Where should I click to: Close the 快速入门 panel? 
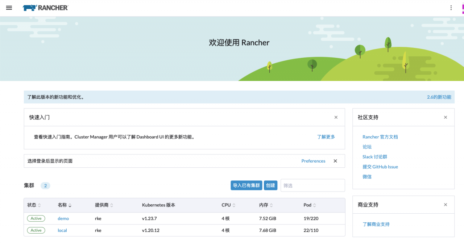pyautogui.click(x=336, y=117)
